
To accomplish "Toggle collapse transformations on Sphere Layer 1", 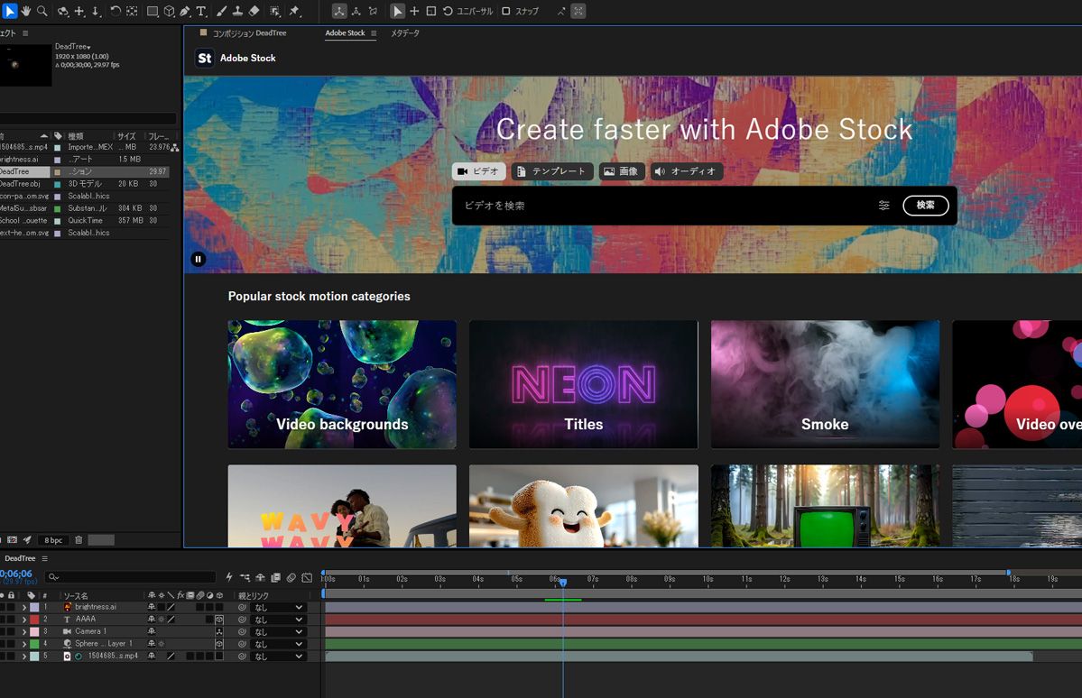I will click(x=161, y=644).
